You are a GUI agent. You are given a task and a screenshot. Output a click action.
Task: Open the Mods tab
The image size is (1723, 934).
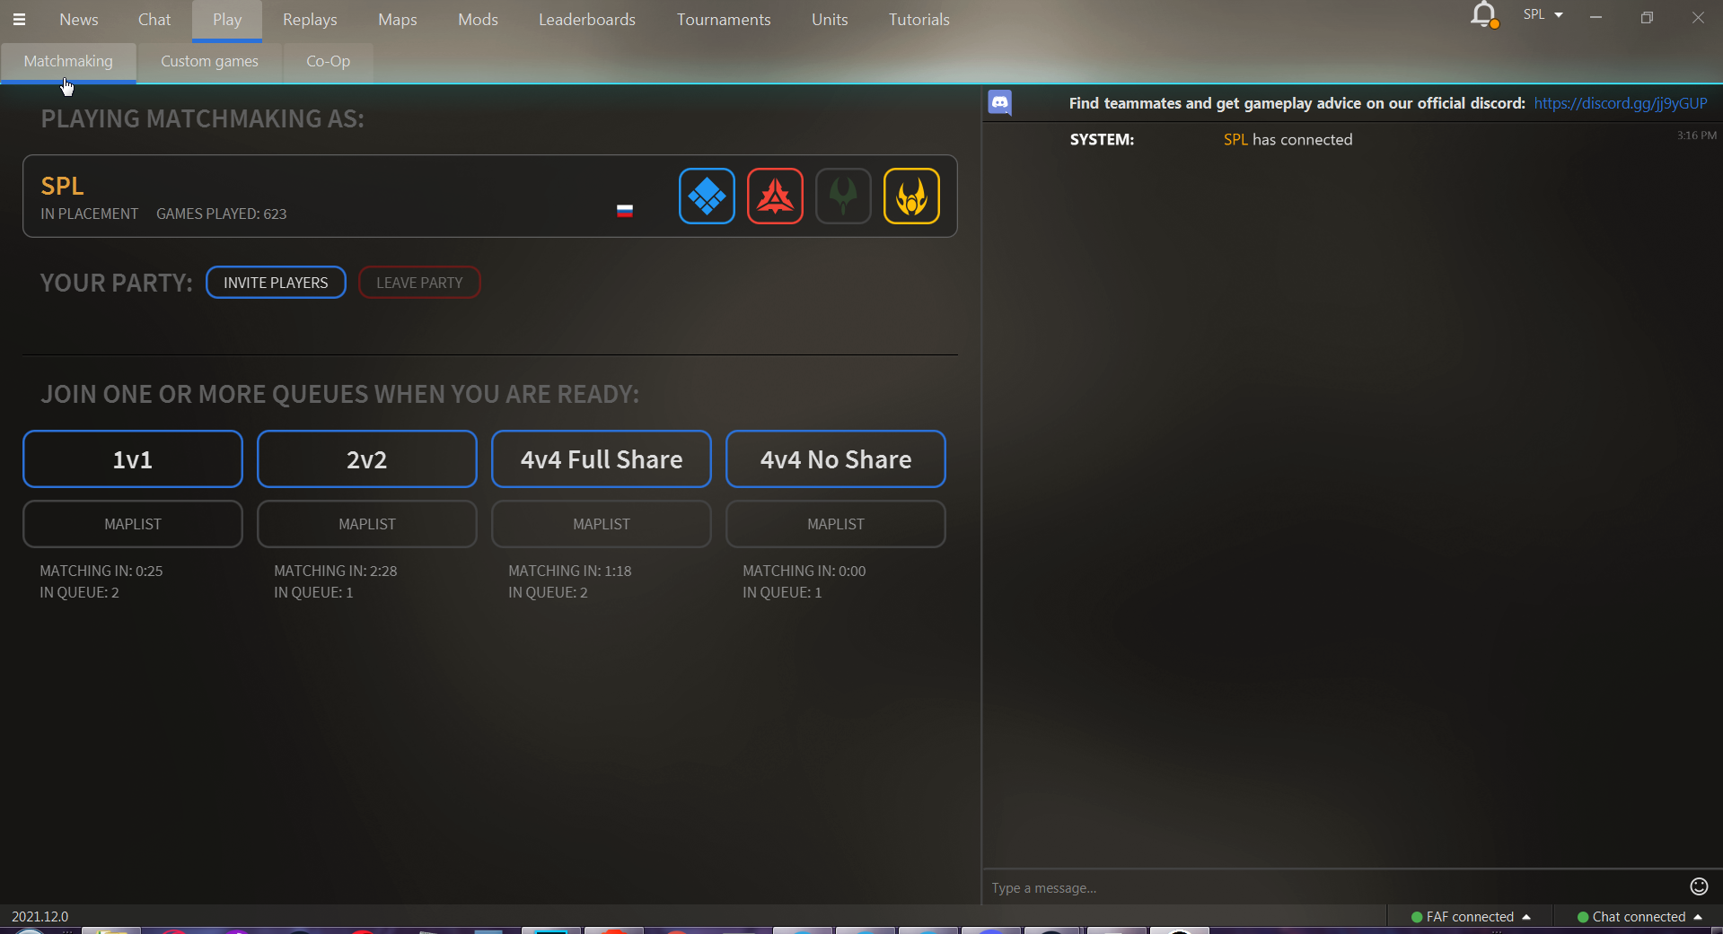tap(478, 20)
